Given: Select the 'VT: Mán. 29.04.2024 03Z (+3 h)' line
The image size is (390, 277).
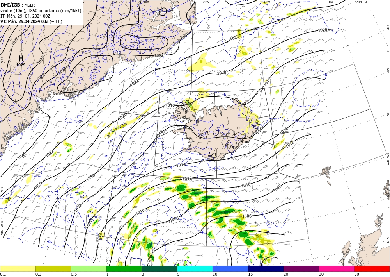Looking at the screenshot, I should click(x=31, y=21).
